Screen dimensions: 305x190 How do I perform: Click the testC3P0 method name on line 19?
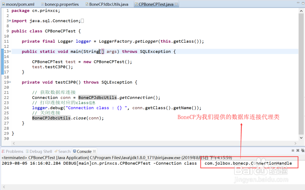tap(65, 82)
